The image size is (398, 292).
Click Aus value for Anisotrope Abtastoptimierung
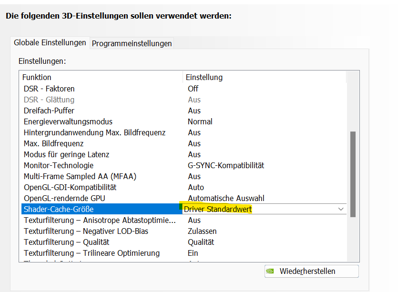[x=194, y=220]
